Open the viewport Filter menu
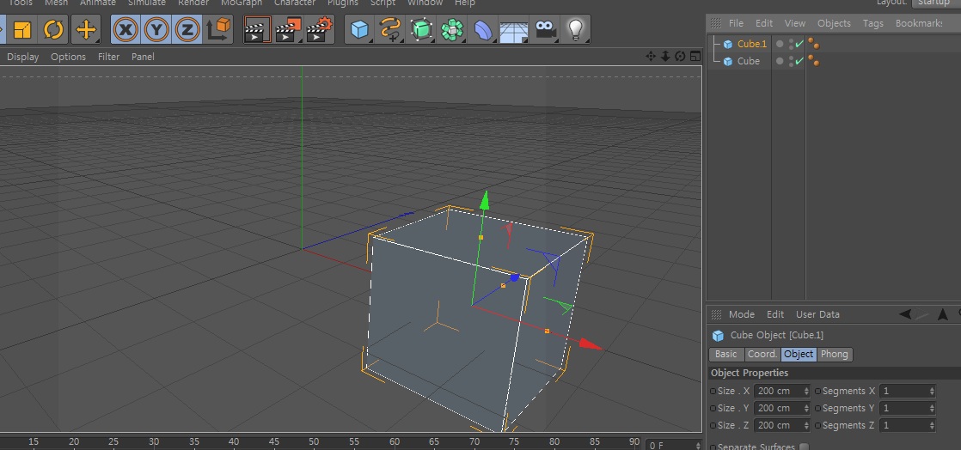The image size is (961, 450). click(108, 57)
